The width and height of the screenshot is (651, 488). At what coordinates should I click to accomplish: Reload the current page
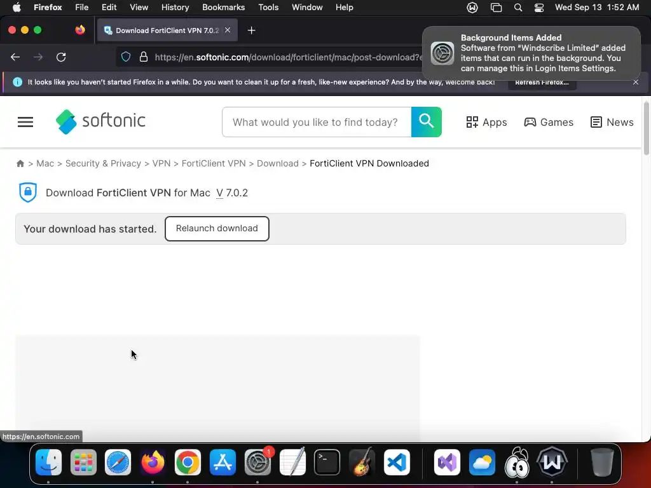click(61, 57)
